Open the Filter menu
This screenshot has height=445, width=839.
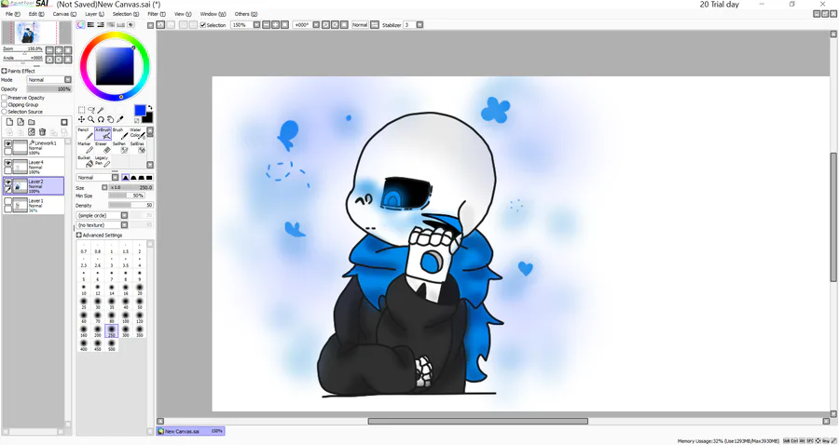(157, 14)
